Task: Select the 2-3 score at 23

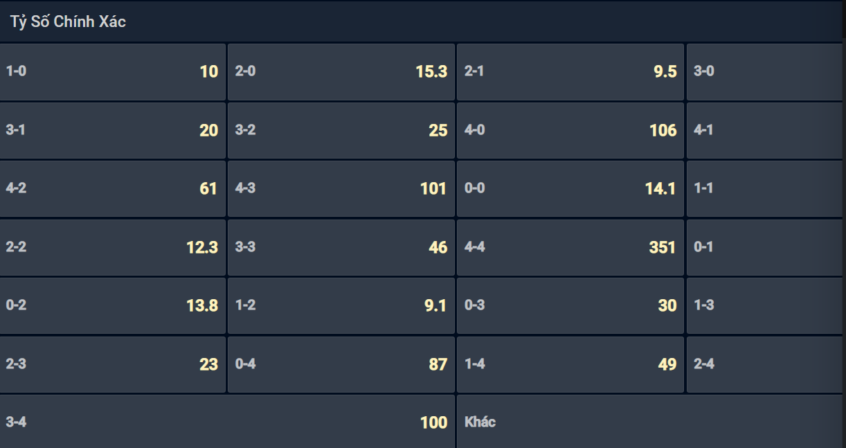Action: [x=113, y=364]
